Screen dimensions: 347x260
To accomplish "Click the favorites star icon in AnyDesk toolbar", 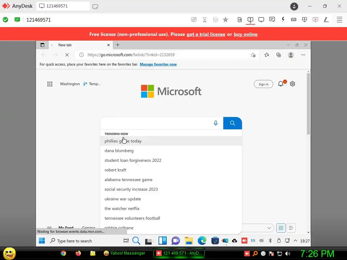I will (225, 19).
